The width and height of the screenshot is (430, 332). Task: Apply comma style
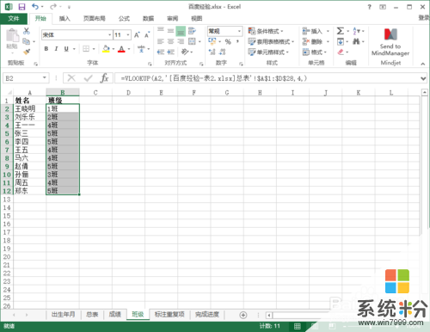coord(237,42)
